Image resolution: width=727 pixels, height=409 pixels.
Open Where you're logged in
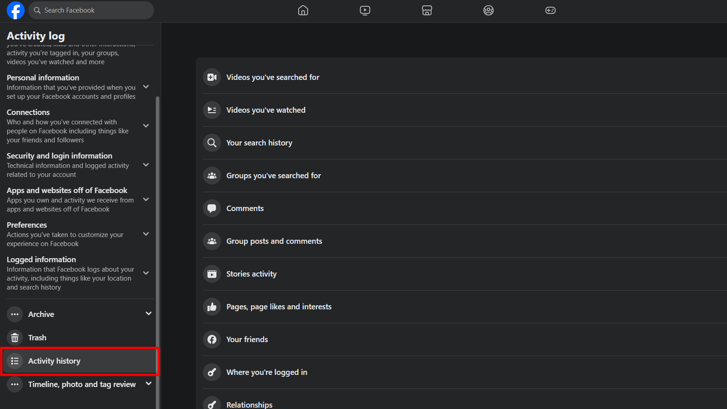click(x=267, y=372)
